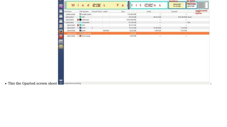Select the /dev/sda3 partition row

click(x=137, y=20)
